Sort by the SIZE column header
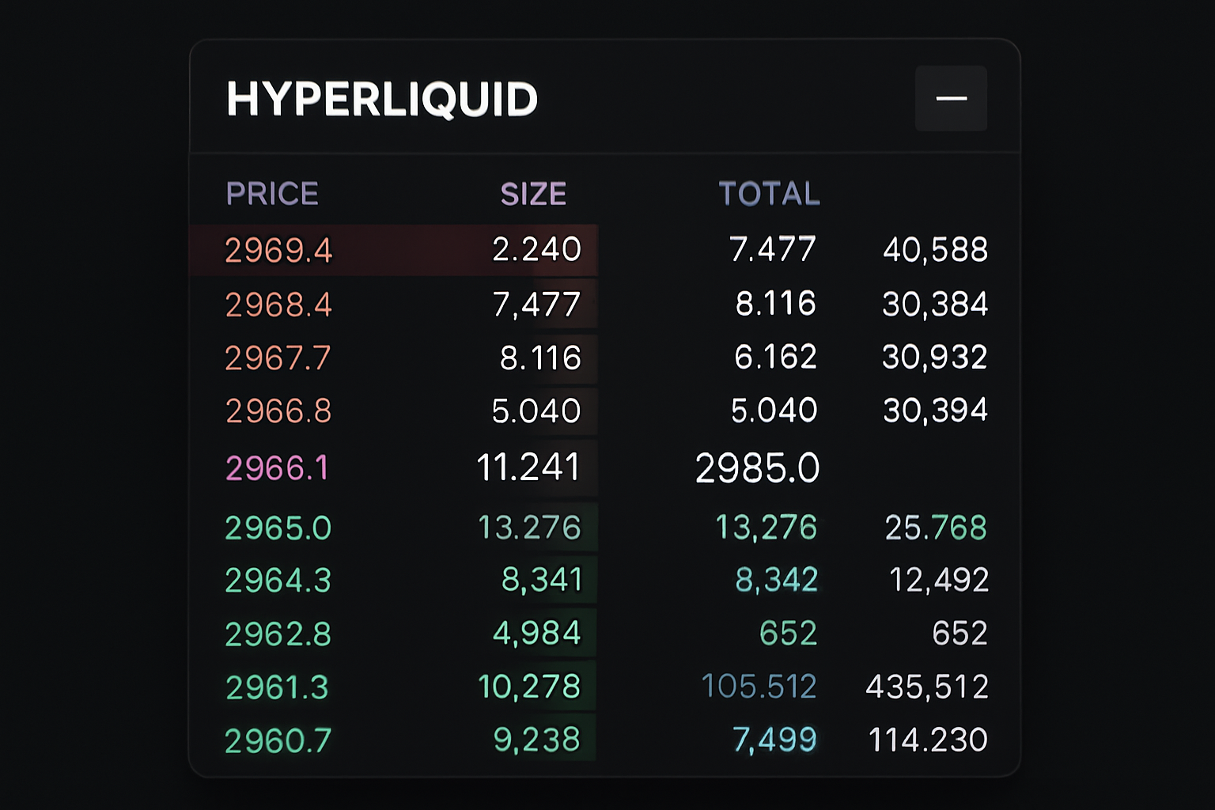This screenshot has height=810, width=1215. click(534, 193)
